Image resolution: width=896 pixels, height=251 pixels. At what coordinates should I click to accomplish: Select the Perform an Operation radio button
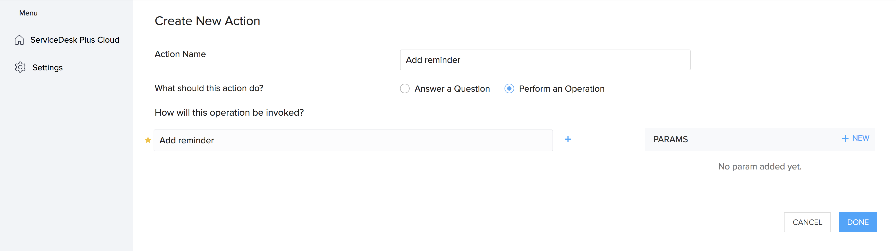click(509, 89)
